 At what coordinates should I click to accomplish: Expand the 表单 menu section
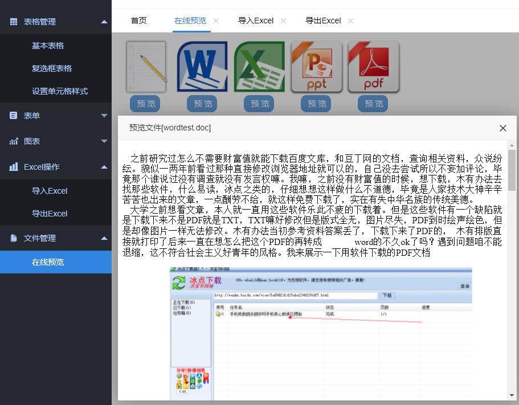(x=103, y=115)
